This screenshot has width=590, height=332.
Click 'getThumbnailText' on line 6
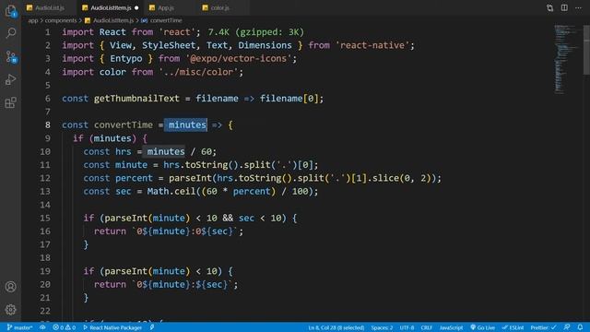[x=136, y=99]
